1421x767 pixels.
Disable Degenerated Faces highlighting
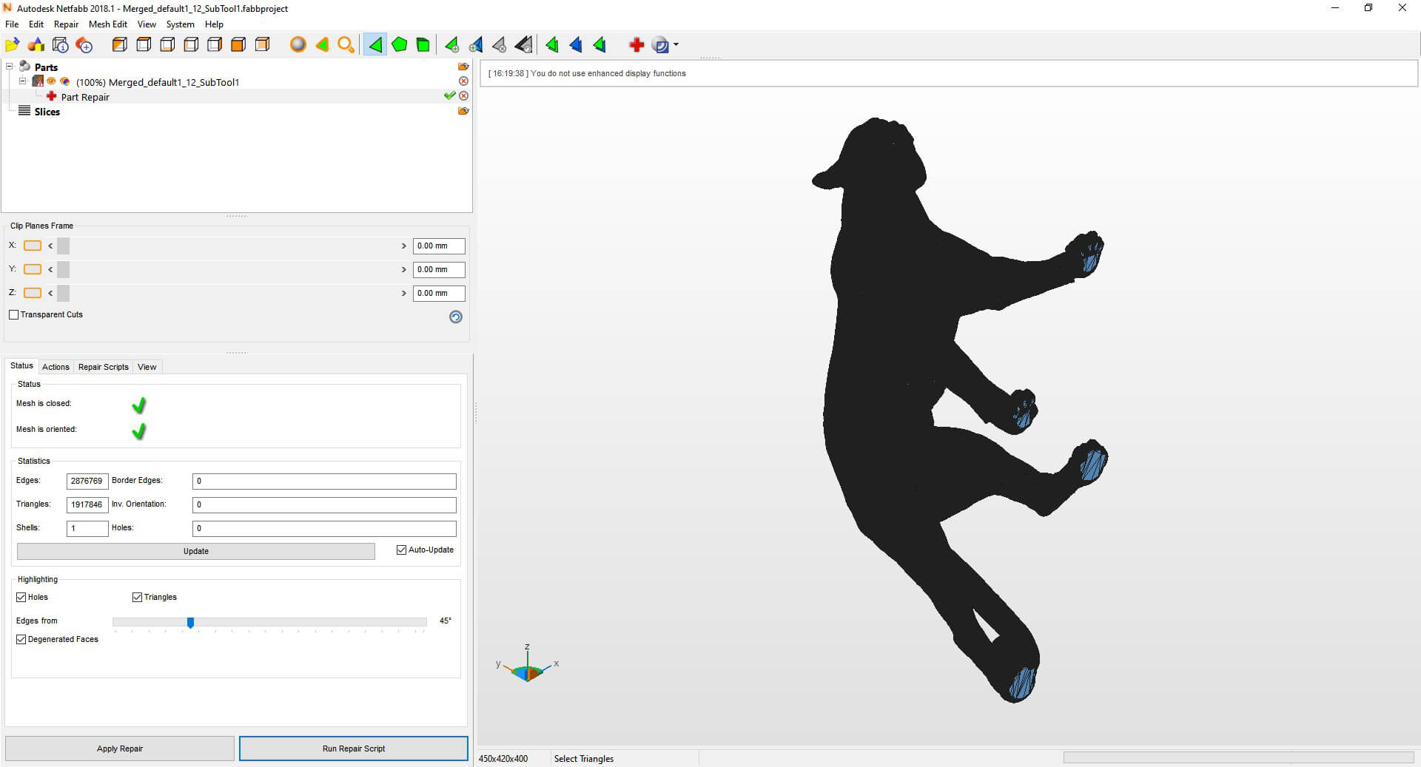[x=21, y=640]
